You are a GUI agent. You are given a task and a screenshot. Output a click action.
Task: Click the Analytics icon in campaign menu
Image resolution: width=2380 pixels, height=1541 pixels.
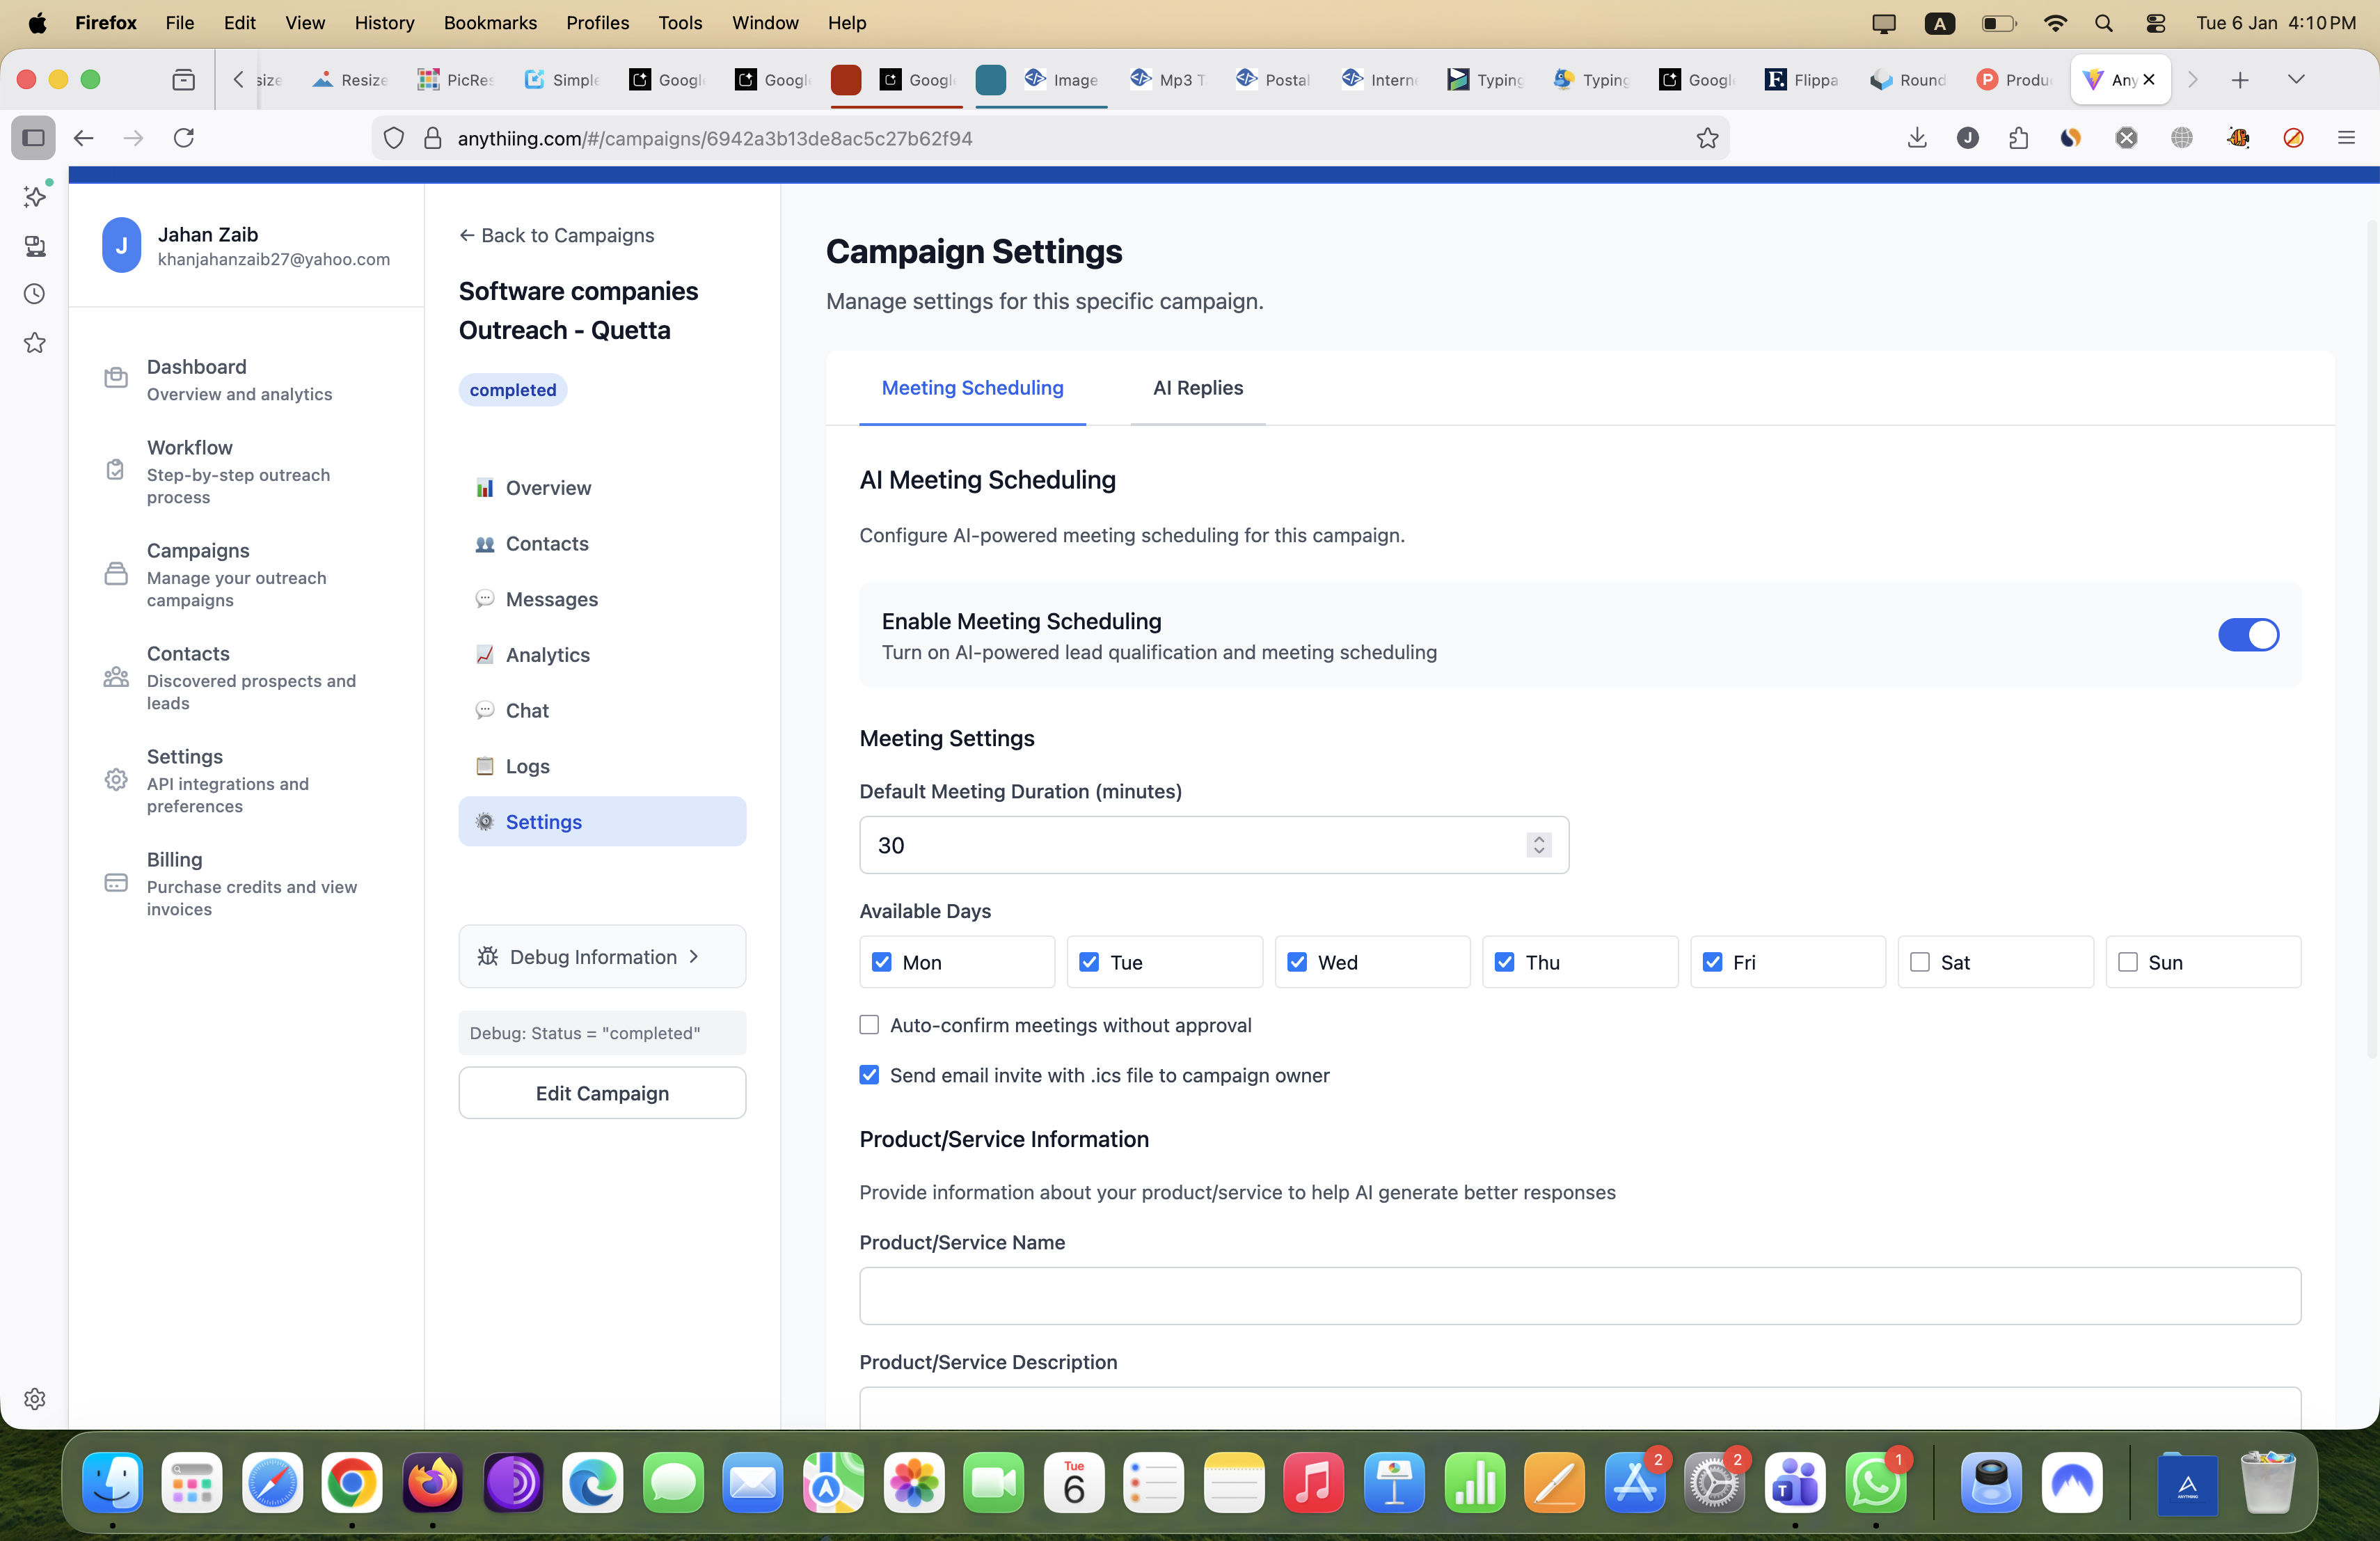point(486,655)
